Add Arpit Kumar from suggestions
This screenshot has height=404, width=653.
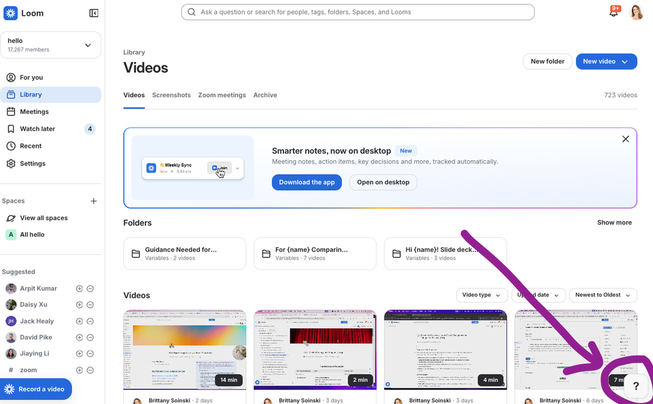click(x=79, y=289)
